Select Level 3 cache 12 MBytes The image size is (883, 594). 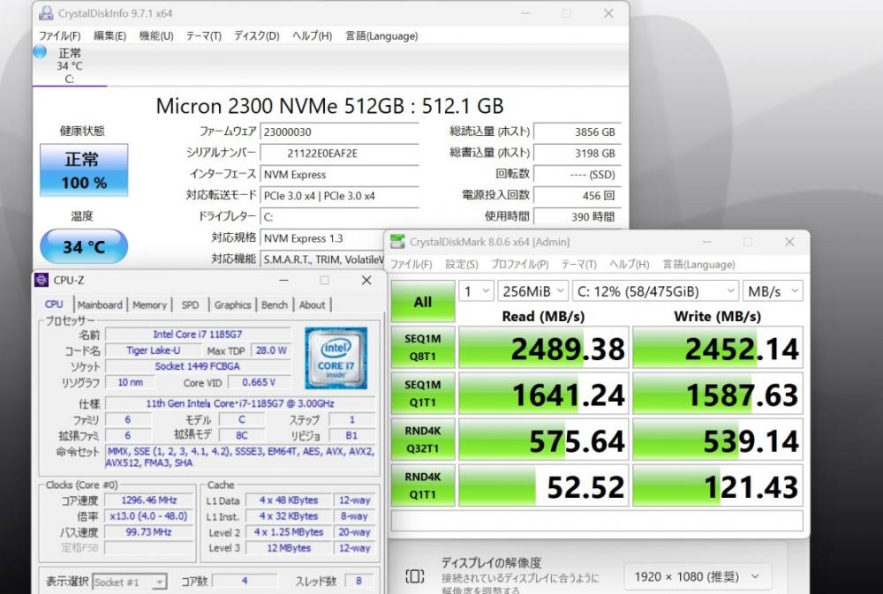point(289,548)
